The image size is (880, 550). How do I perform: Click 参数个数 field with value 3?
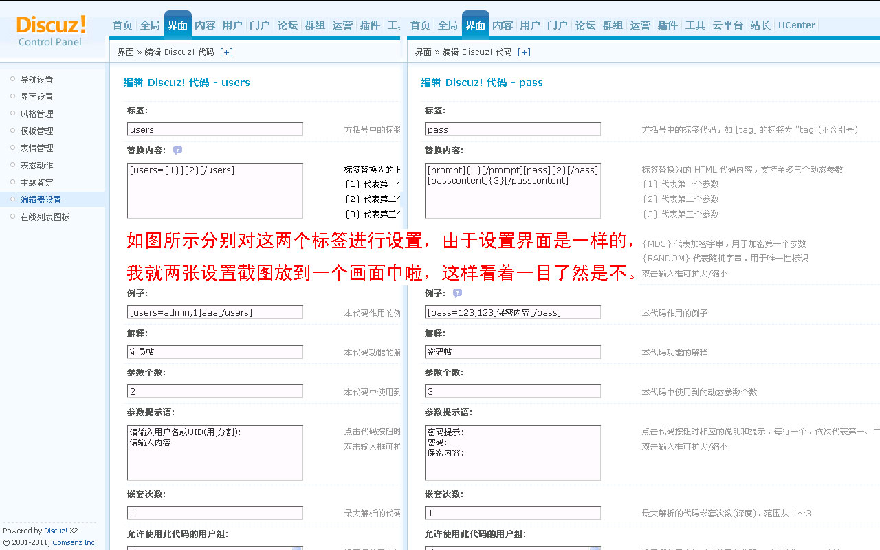513,391
